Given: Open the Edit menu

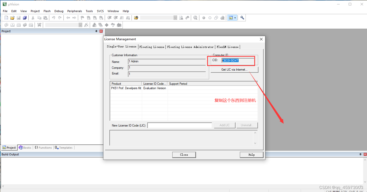Looking at the screenshot, I should [x=14, y=11].
